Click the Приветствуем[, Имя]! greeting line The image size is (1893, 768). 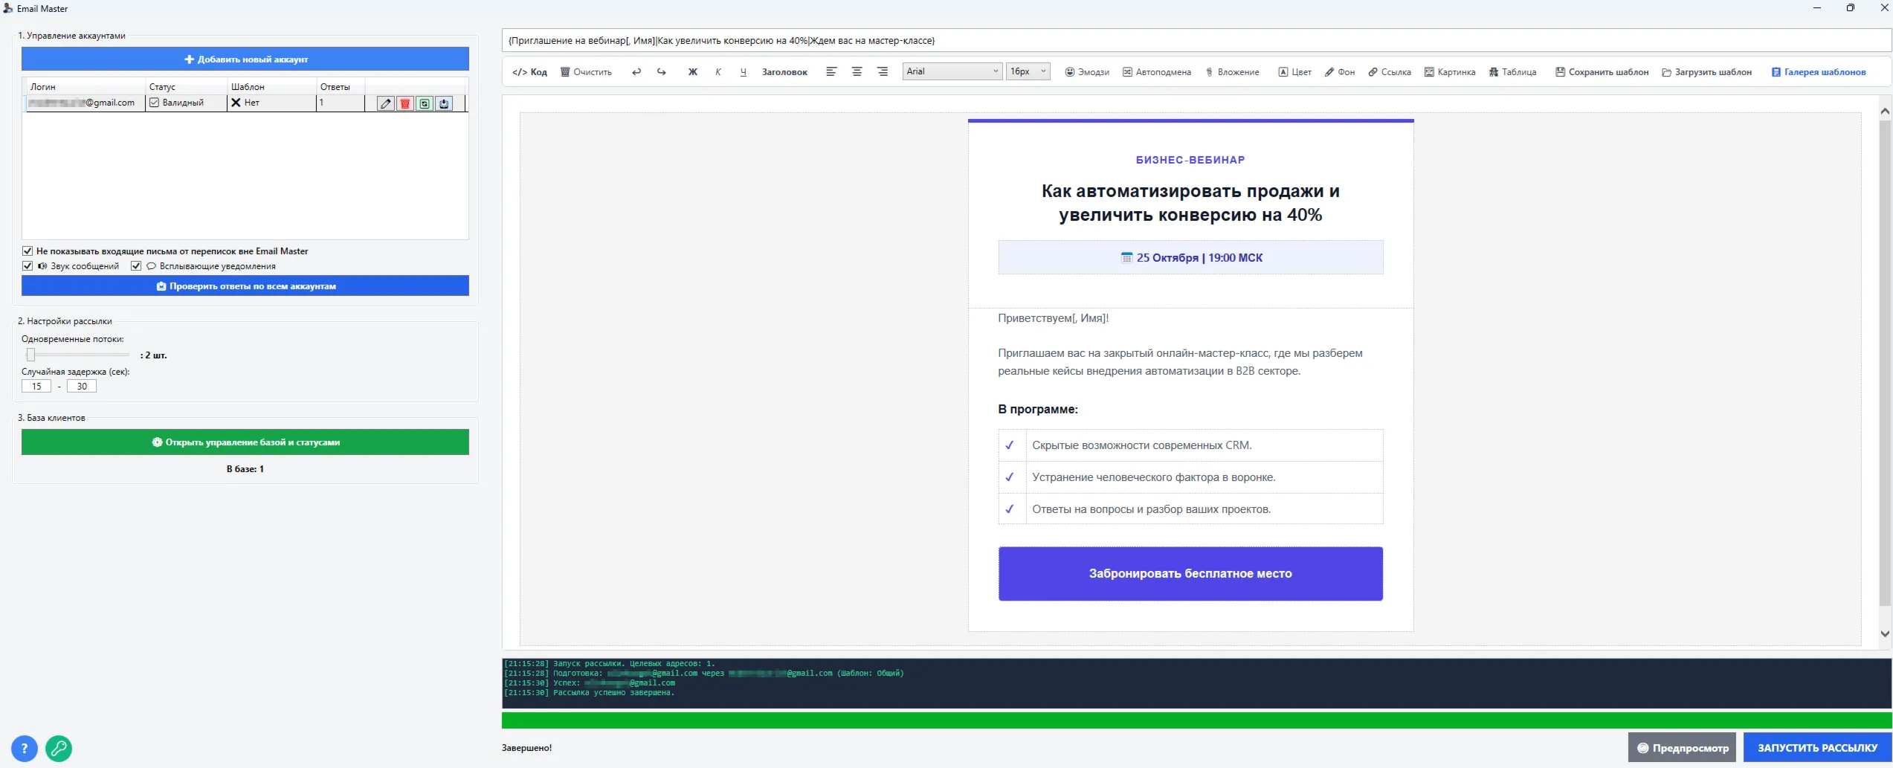[x=1053, y=318]
